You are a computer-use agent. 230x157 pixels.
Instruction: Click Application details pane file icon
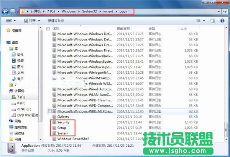click(x=11, y=148)
